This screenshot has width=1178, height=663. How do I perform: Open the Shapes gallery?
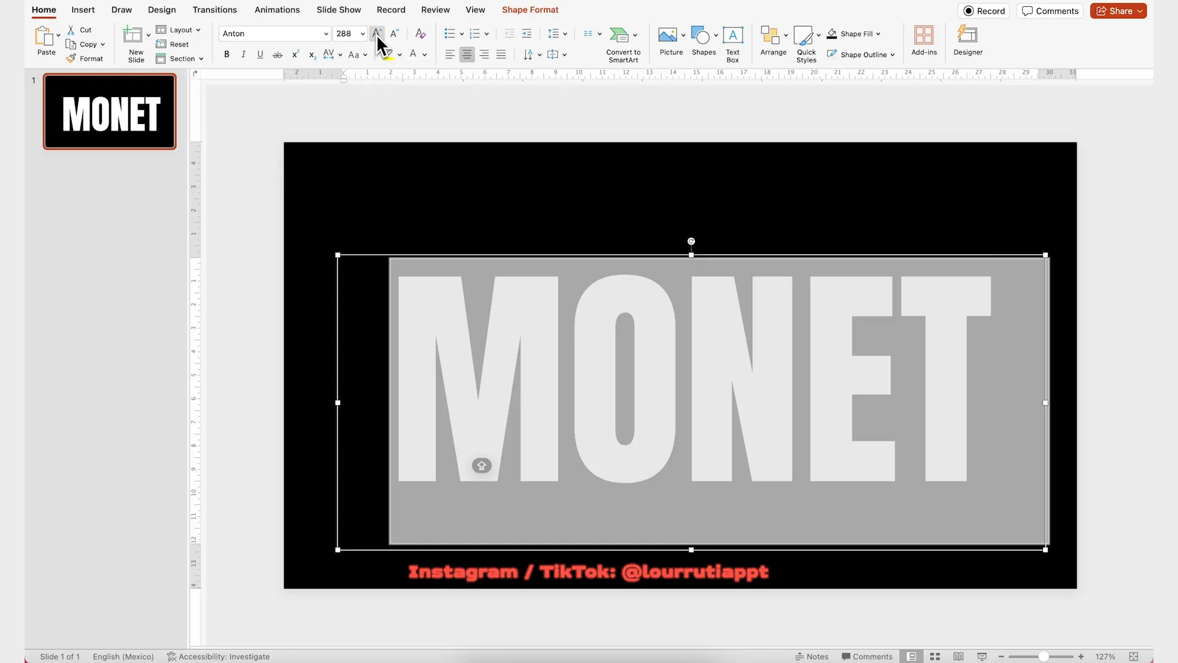[700, 35]
